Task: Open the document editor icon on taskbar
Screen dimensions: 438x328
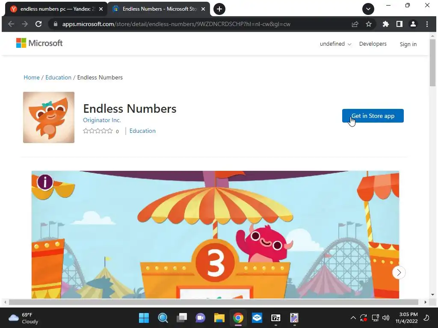Action: pos(294,318)
